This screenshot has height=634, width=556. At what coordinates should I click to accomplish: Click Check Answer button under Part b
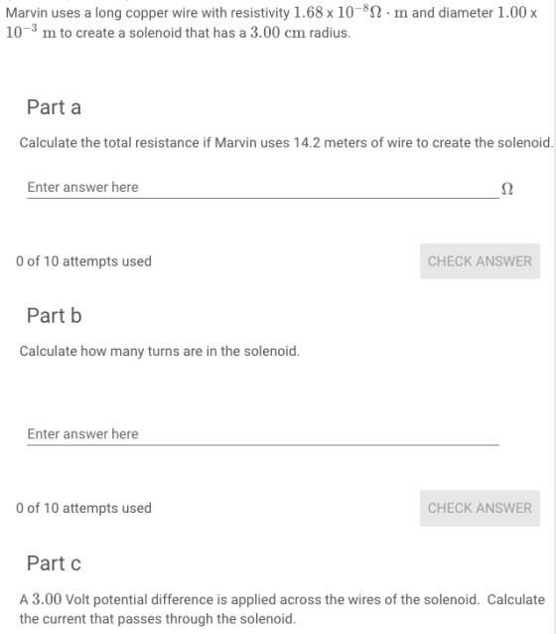tap(480, 508)
